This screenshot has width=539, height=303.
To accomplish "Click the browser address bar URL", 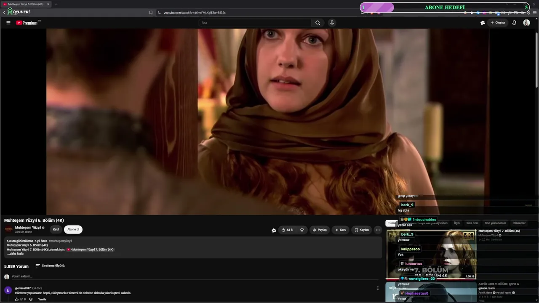I will click(x=195, y=13).
